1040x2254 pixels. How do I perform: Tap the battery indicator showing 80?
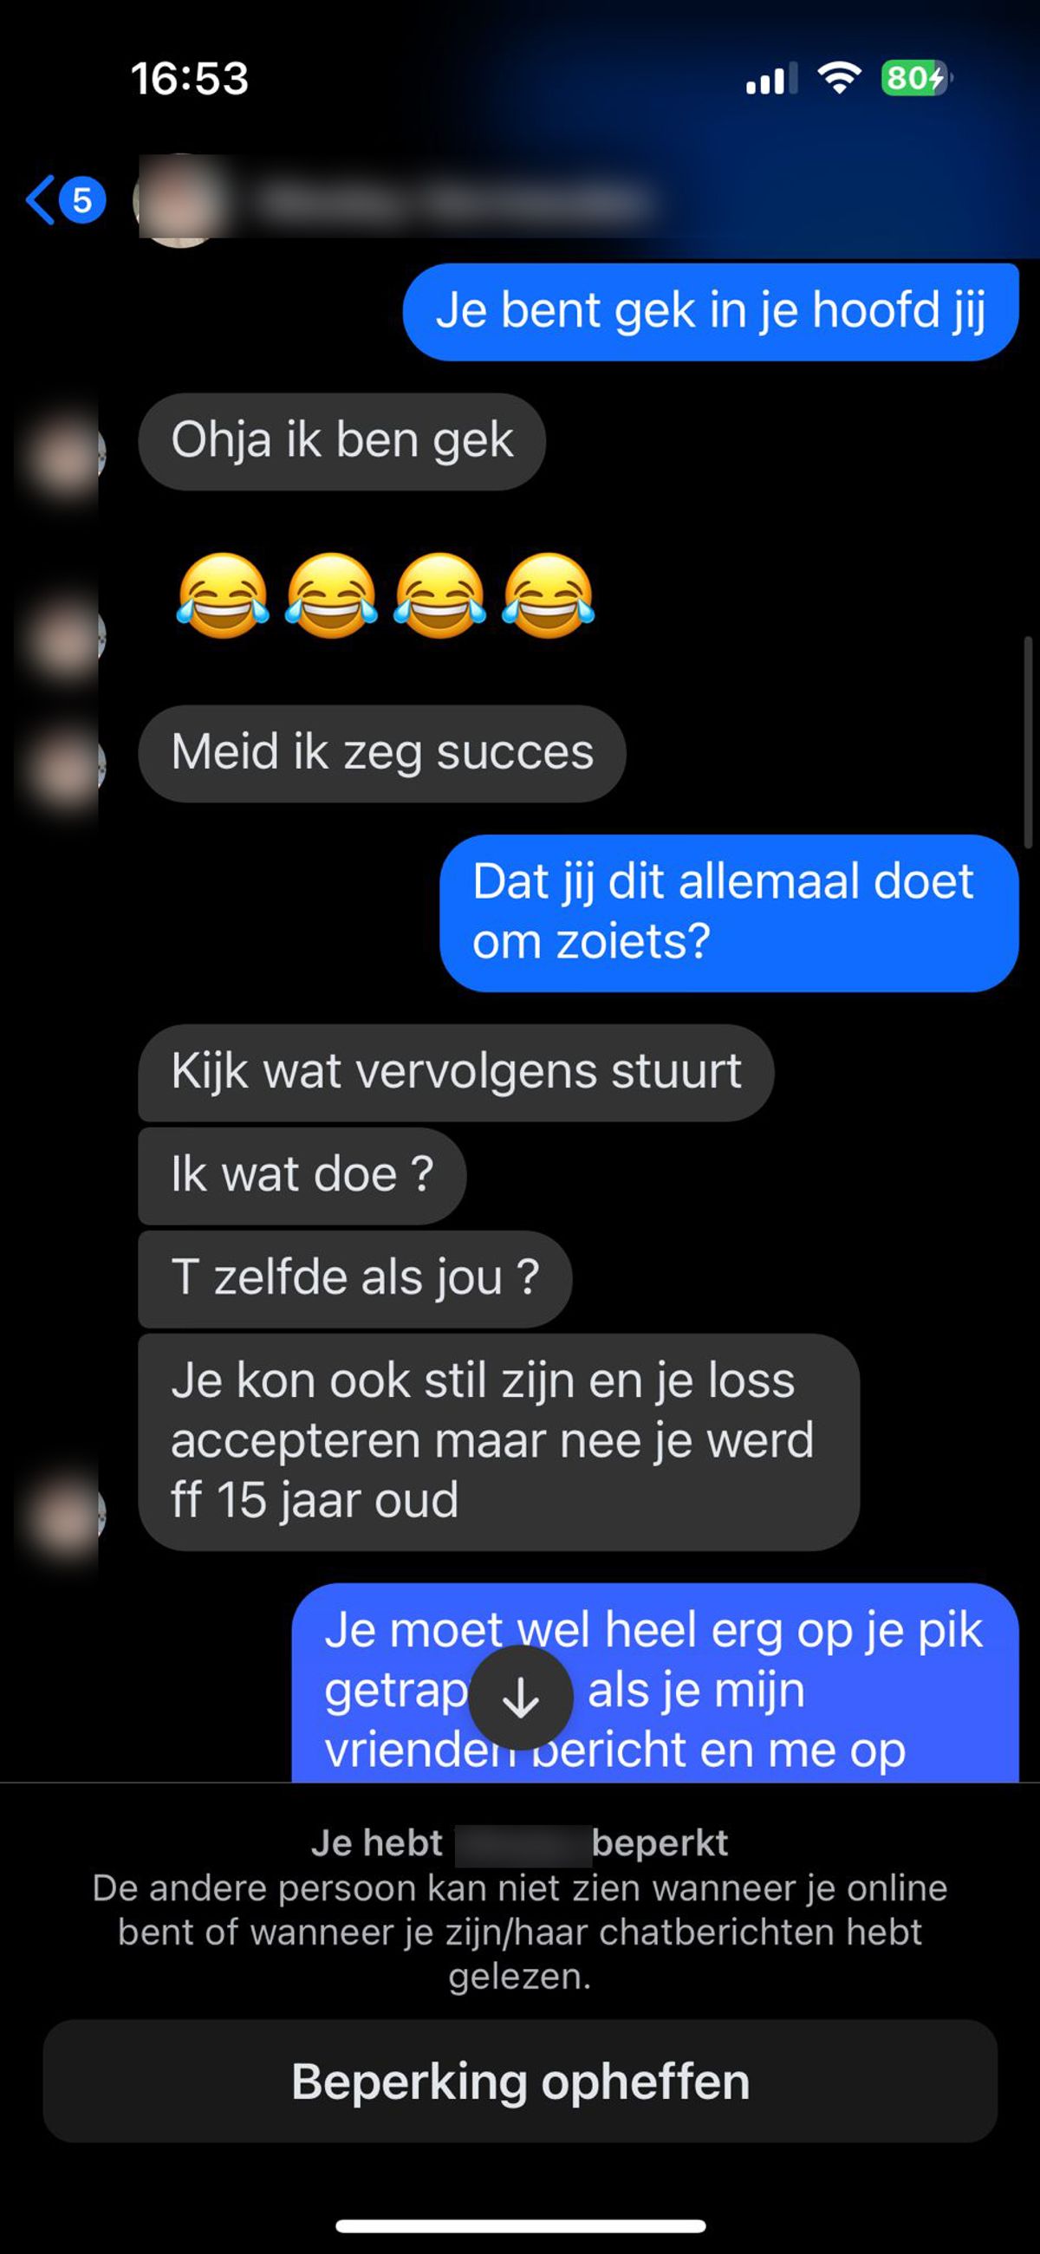(917, 78)
